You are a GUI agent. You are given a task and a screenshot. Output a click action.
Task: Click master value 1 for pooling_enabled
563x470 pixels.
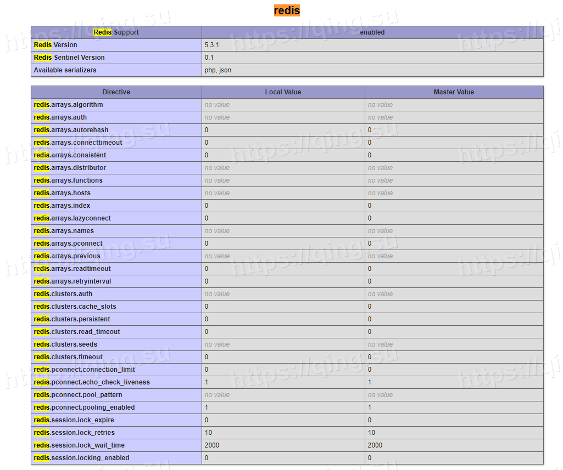pyautogui.click(x=370, y=407)
